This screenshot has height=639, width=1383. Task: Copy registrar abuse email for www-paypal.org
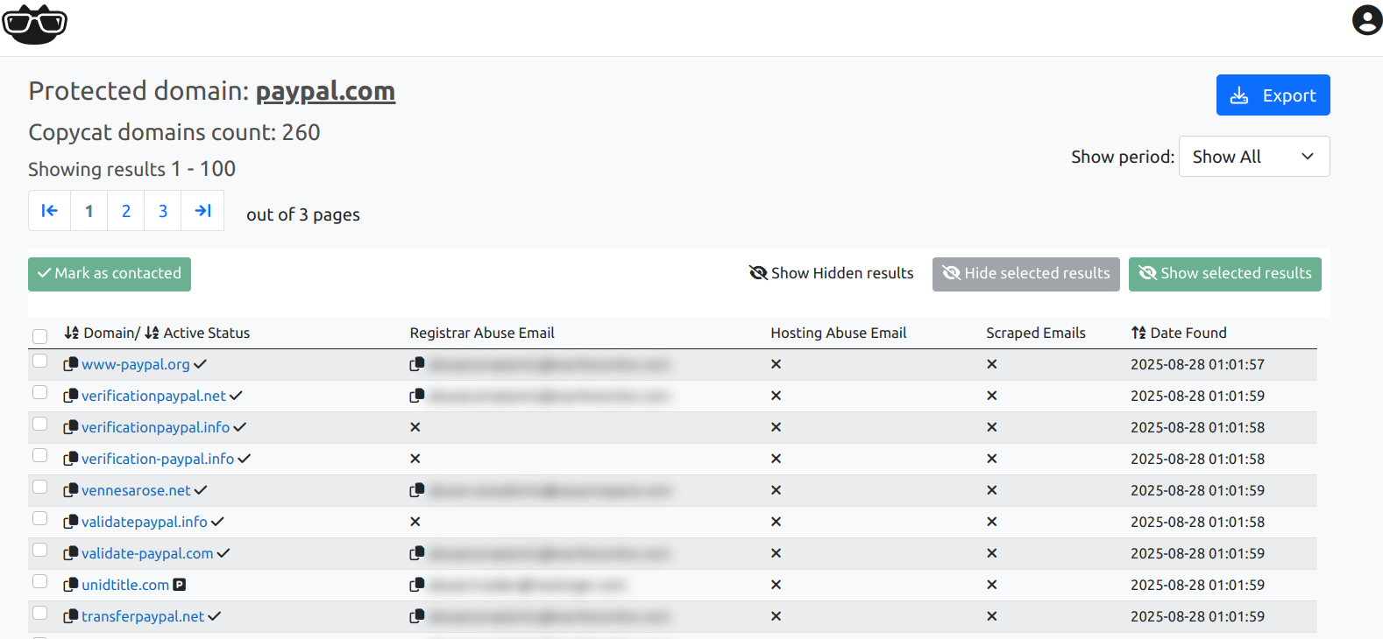(417, 364)
